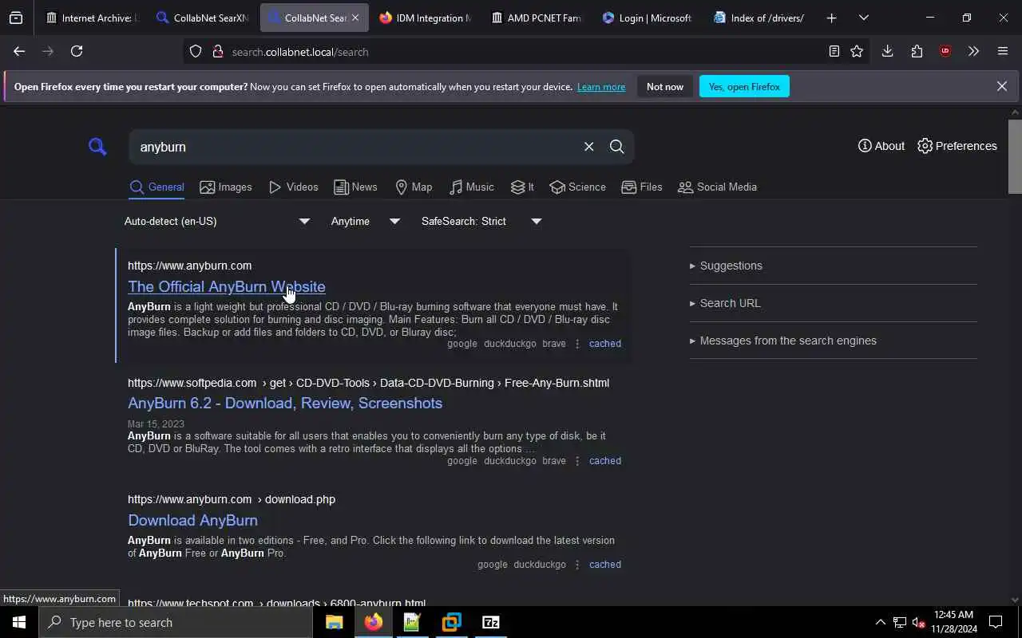Switch to Login Microsoft tab
This screenshot has height=638, width=1022.
[x=648, y=18]
